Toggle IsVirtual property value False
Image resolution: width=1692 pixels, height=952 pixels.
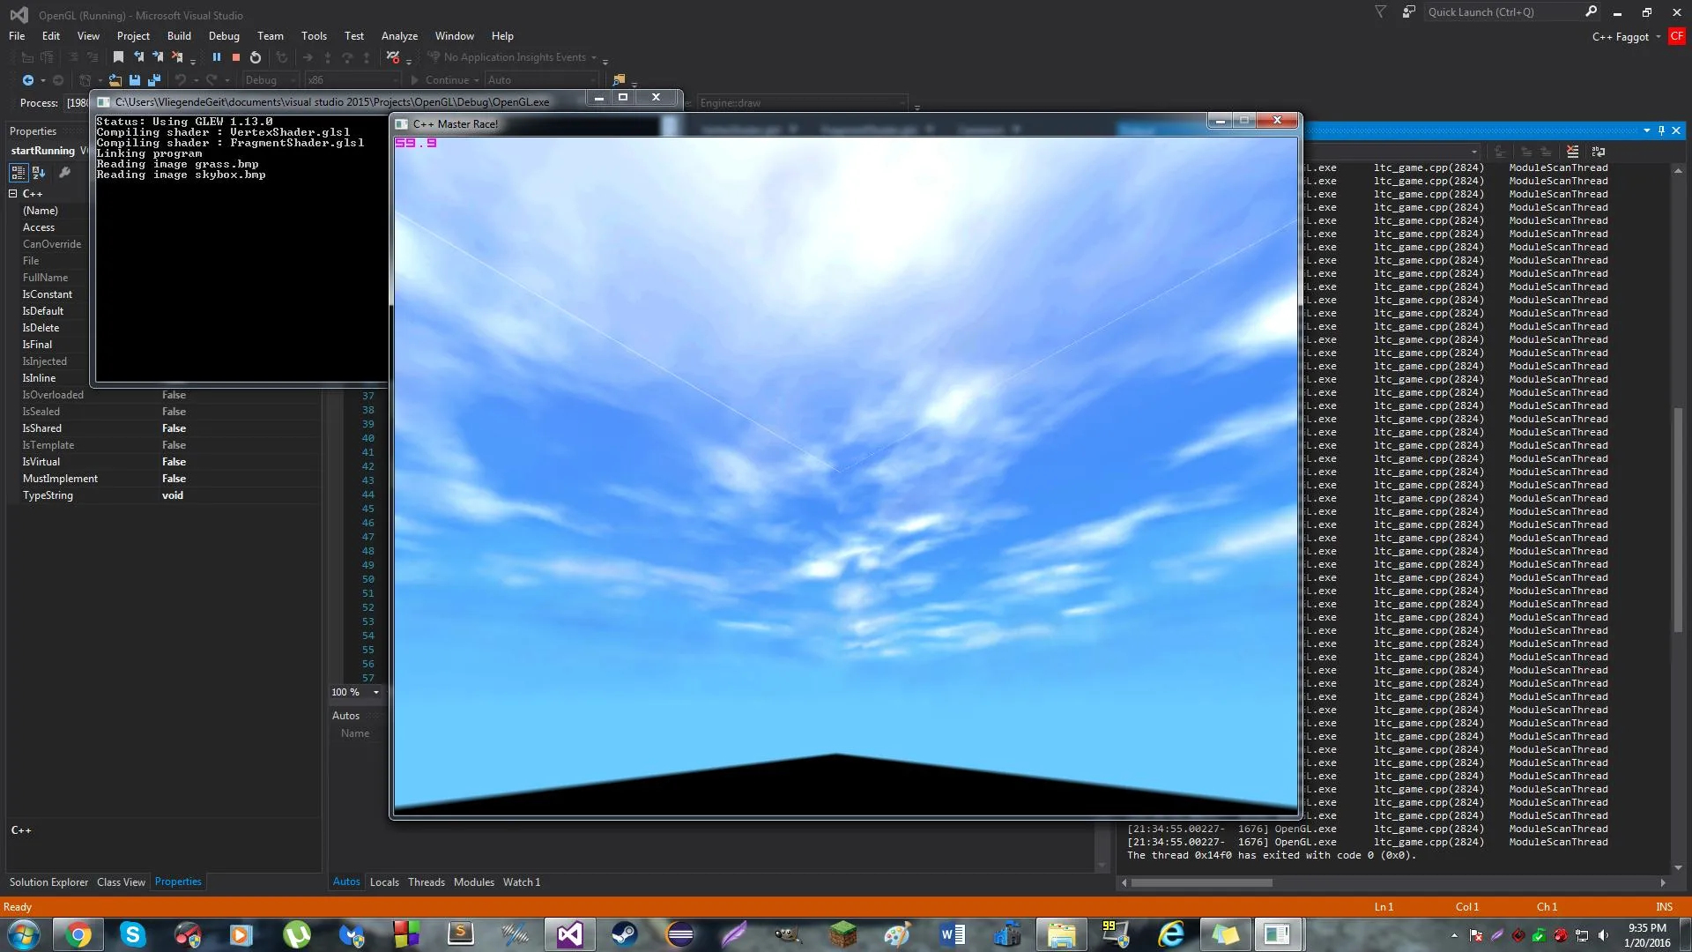(x=173, y=462)
